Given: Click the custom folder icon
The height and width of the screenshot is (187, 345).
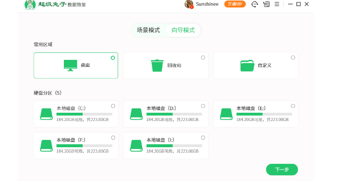Looking at the screenshot, I should coord(247,66).
